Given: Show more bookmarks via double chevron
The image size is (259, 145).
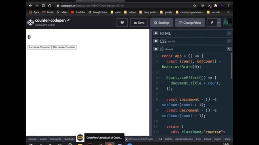Looking at the screenshot, I should 228,12.
